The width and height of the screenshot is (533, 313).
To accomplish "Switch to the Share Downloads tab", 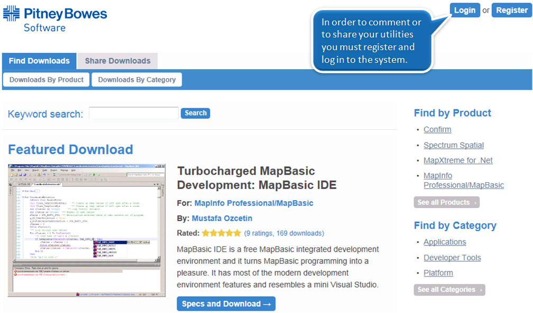I will point(117,61).
